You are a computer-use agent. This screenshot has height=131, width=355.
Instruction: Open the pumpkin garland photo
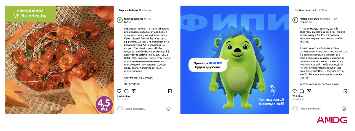59,60
